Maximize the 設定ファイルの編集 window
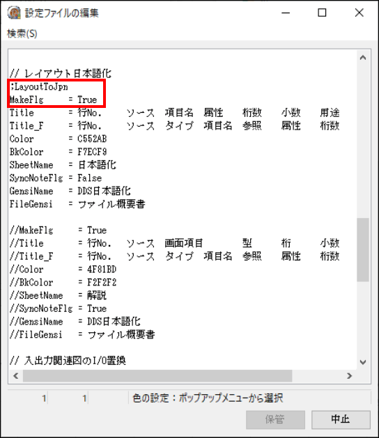This screenshot has width=379, height=438. (322, 13)
